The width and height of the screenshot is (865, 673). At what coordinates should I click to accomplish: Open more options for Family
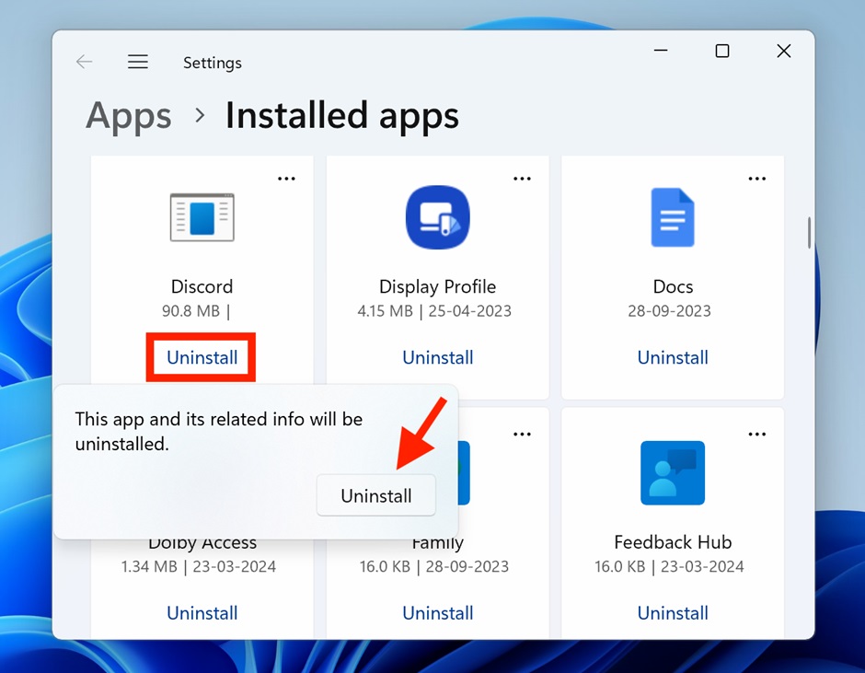click(522, 434)
